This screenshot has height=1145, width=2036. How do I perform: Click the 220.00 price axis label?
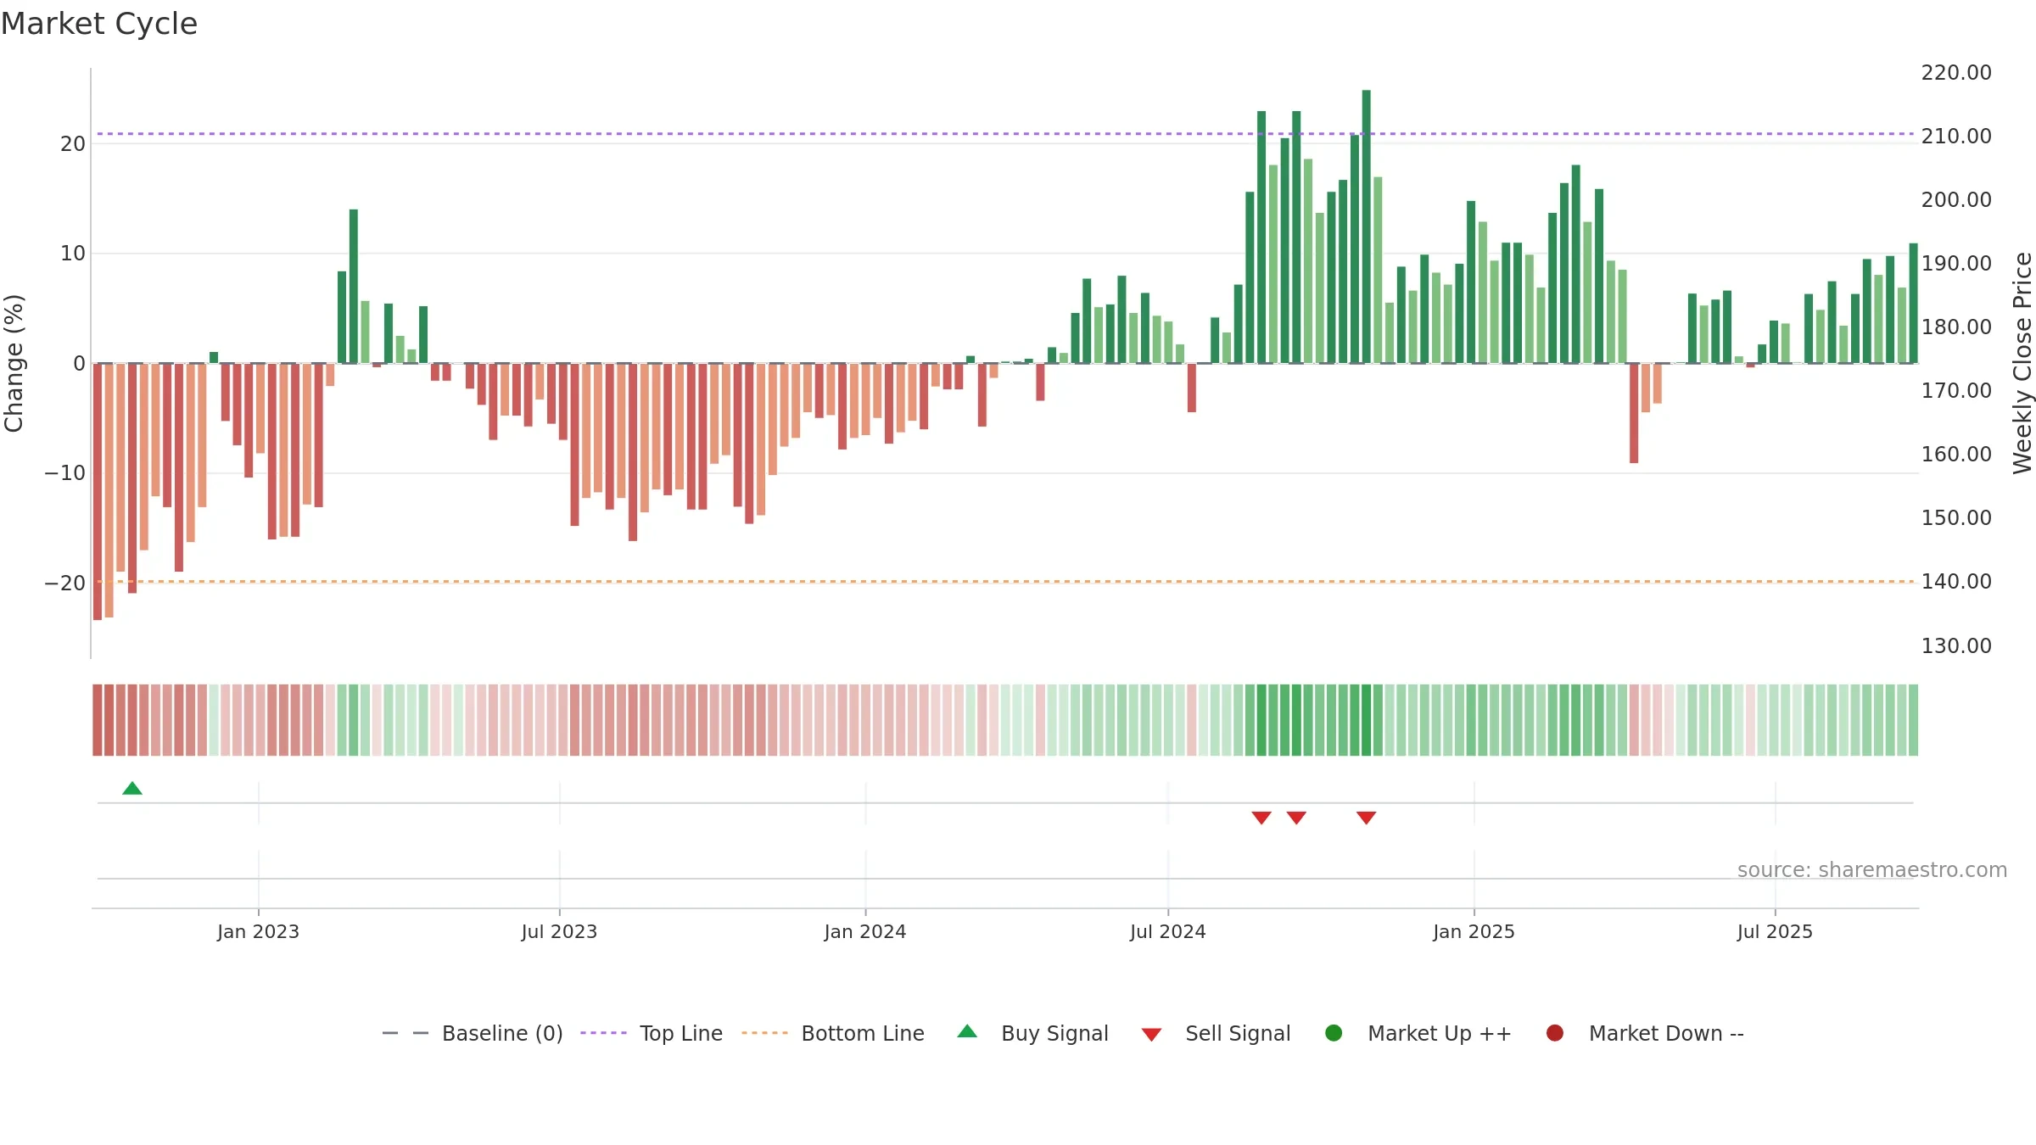tap(1956, 73)
